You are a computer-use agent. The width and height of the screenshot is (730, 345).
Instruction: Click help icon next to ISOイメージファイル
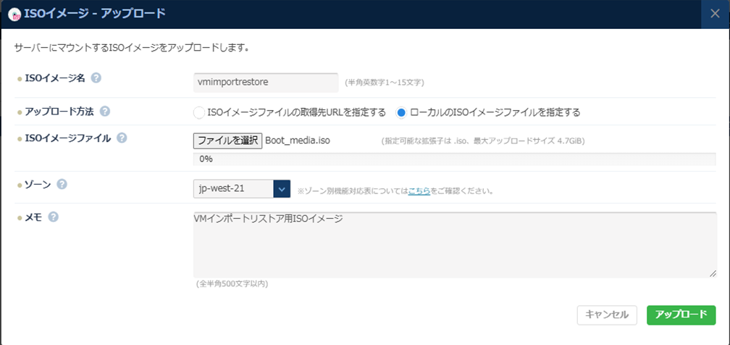tap(122, 138)
